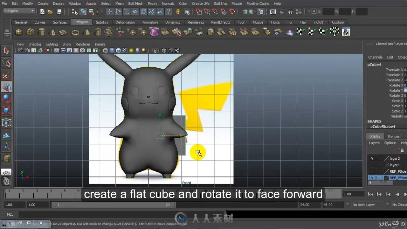
Task: Toggle use all lights yellow sphere icon
Action: point(131,50)
